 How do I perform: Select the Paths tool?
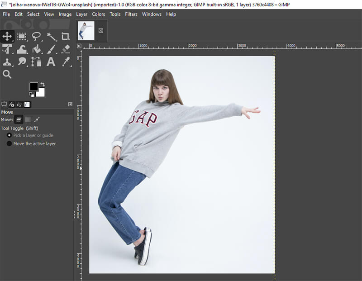pyautogui.click(x=37, y=62)
